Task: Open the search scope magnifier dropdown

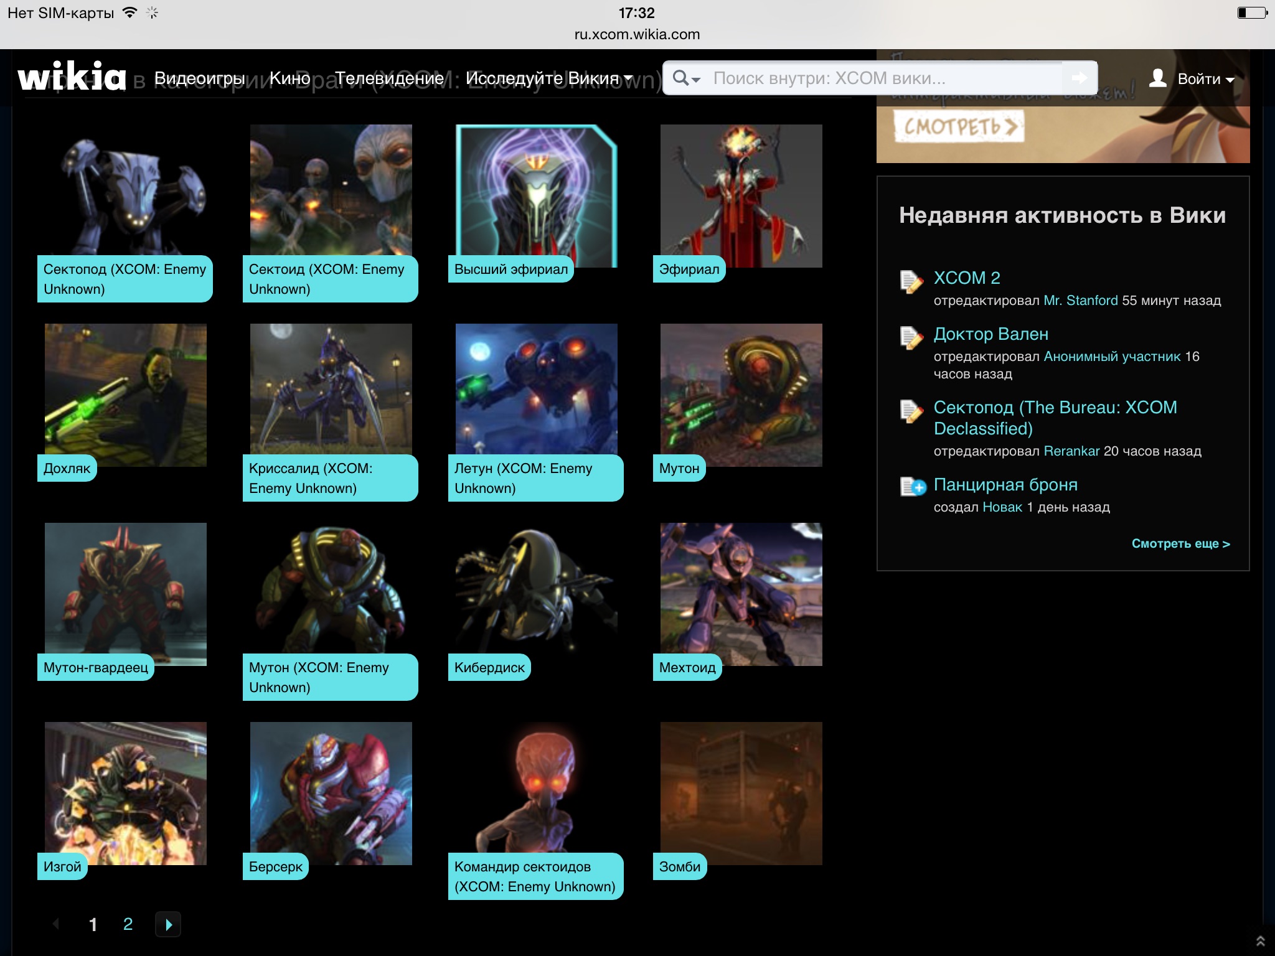Action: point(687,78)
